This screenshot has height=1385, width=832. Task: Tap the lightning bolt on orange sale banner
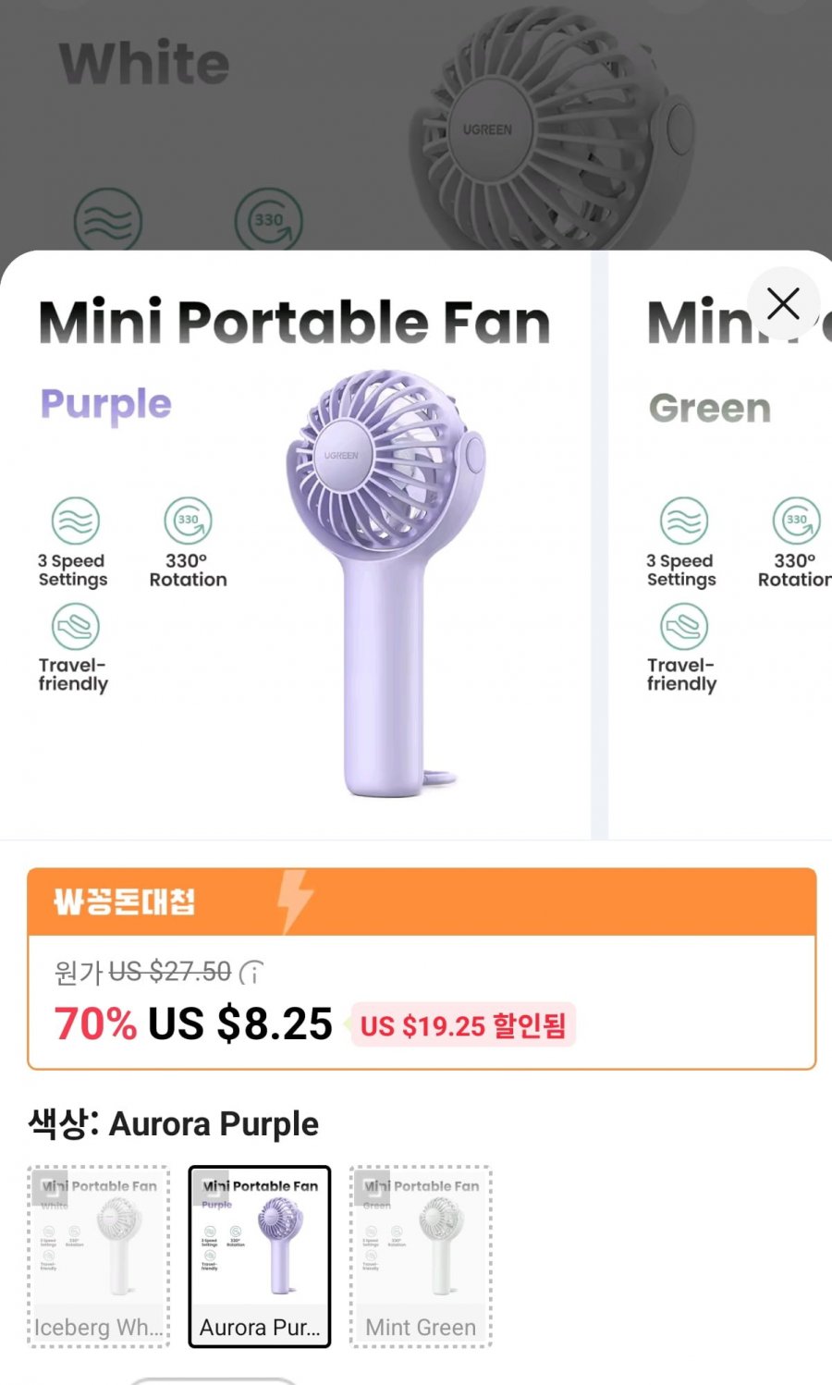pos(296,901)
